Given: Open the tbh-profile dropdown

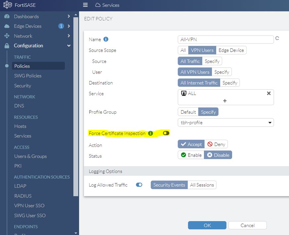Looking at the screenshot, I should 226,123.
